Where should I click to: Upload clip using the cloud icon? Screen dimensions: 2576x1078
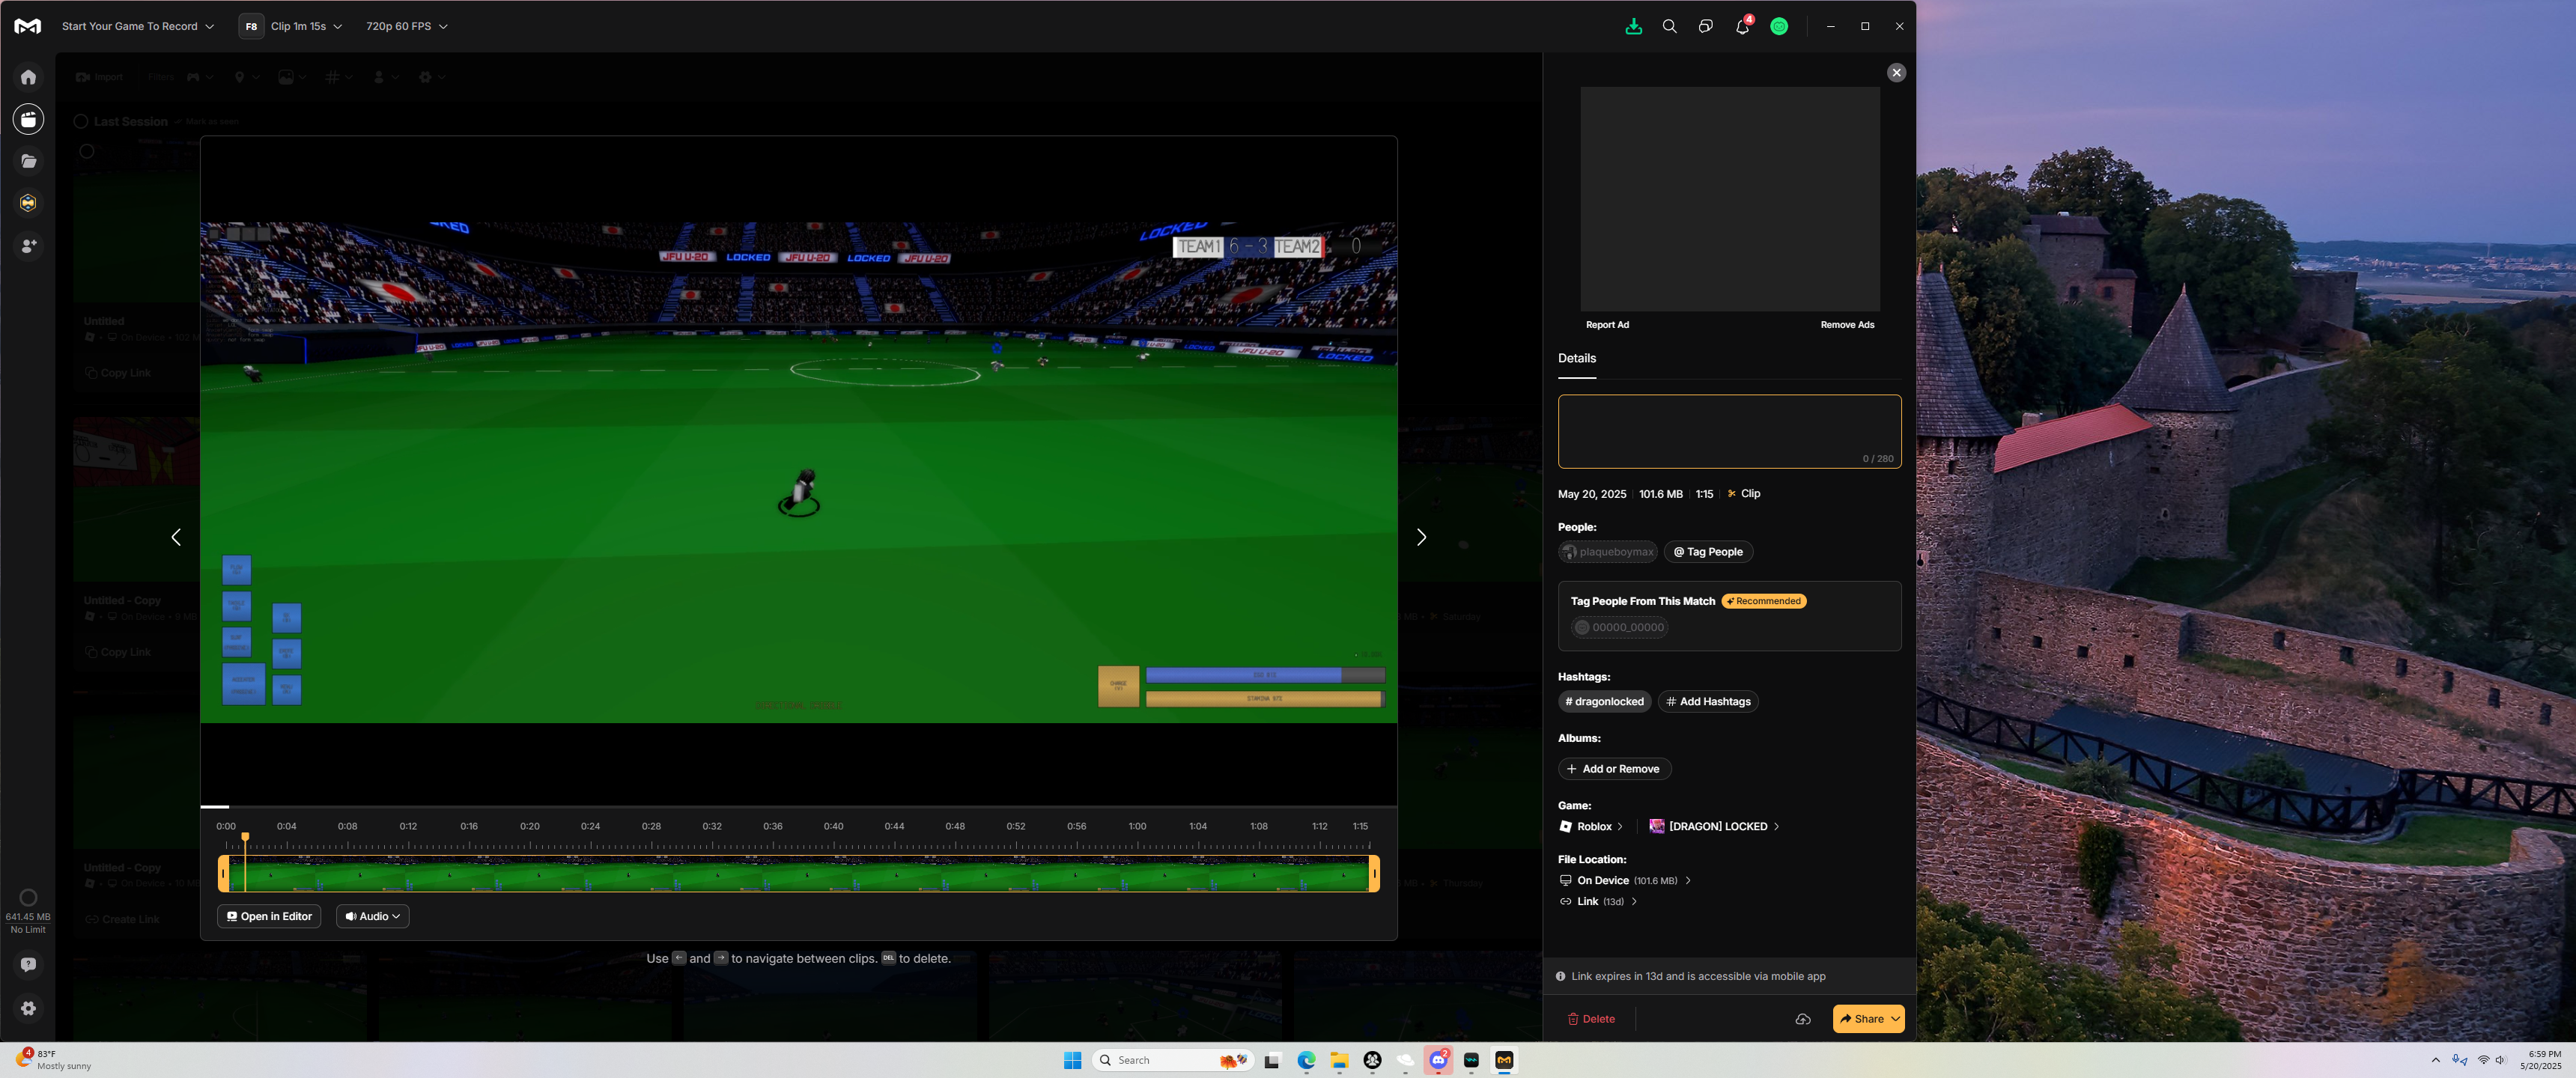[x=1802, y=1019]
